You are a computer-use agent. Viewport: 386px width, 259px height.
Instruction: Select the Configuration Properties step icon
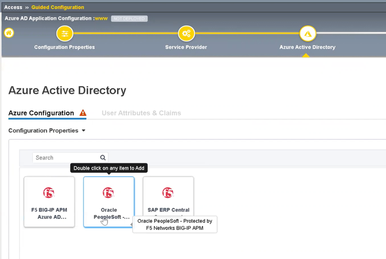[x=65, y=34]
